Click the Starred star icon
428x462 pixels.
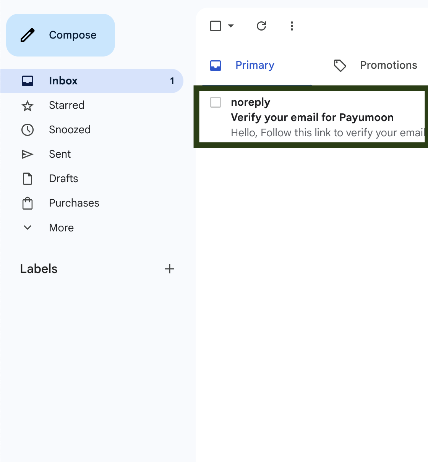coord(28,106)
